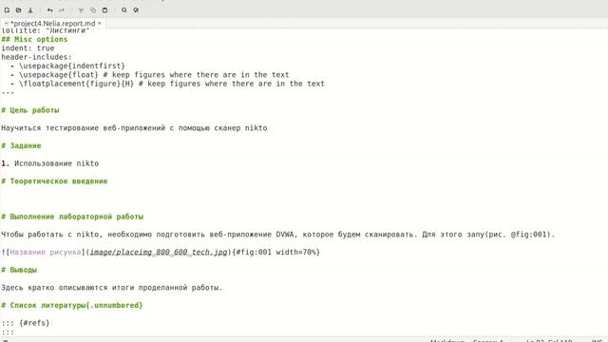Click the '\usepackage{indentfirst}' line
Image resolution: width=608 pixels, height=342 pixels.
pos(67,66)
